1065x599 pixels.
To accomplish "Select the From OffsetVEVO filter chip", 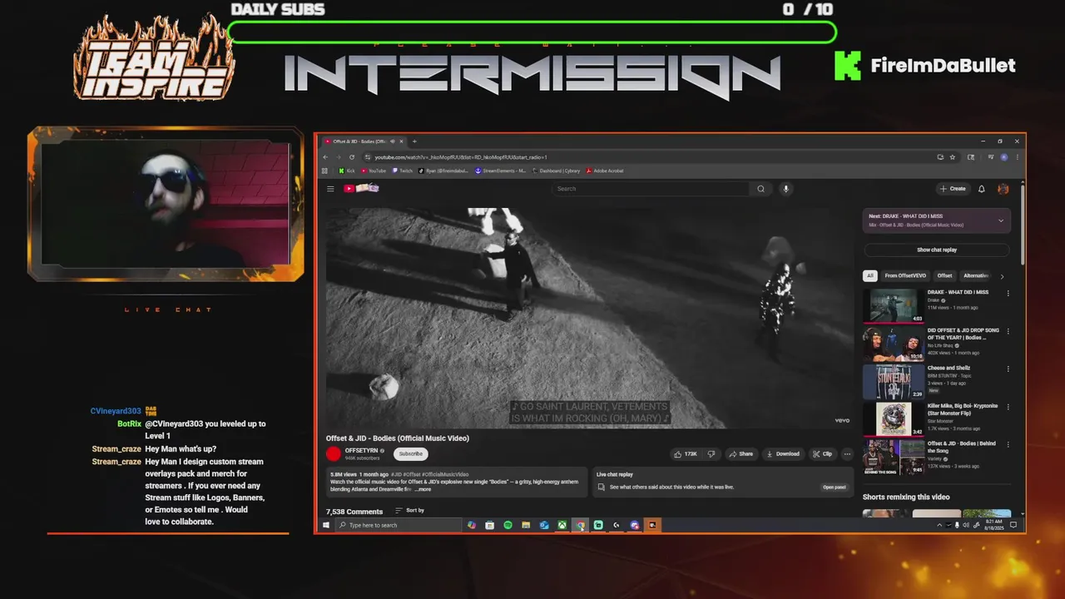I will (906, 275).
